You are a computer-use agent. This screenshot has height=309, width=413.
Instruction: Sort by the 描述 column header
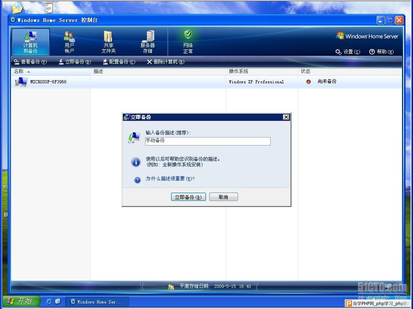point(158,71)
